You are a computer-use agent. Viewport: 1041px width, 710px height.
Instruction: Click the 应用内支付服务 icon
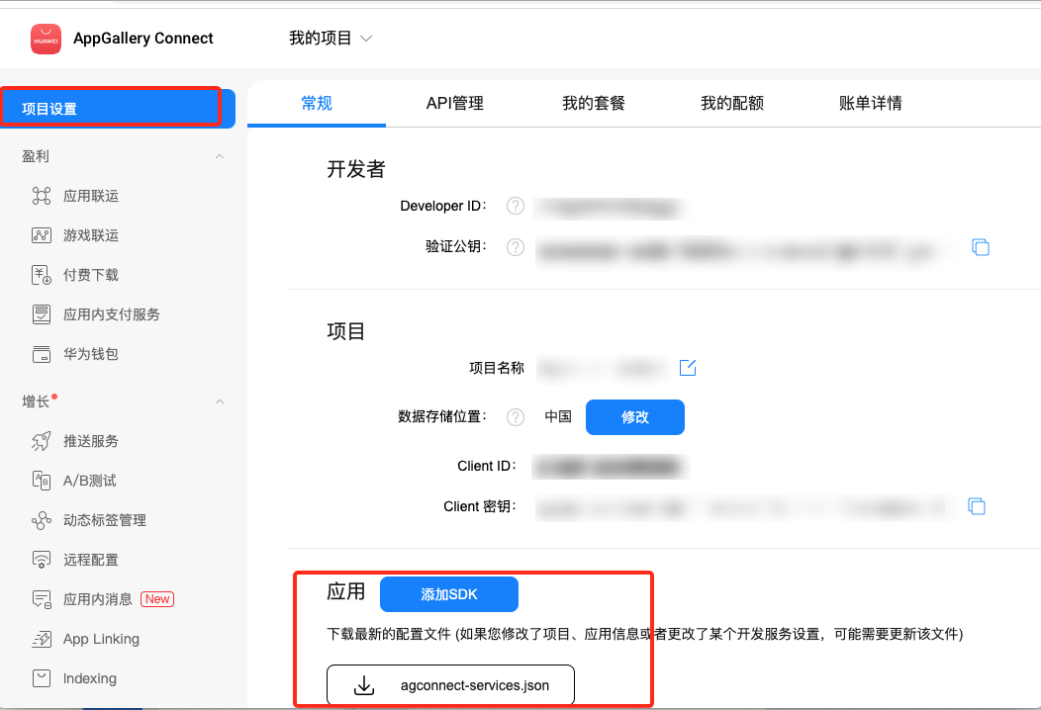point(42,313)
